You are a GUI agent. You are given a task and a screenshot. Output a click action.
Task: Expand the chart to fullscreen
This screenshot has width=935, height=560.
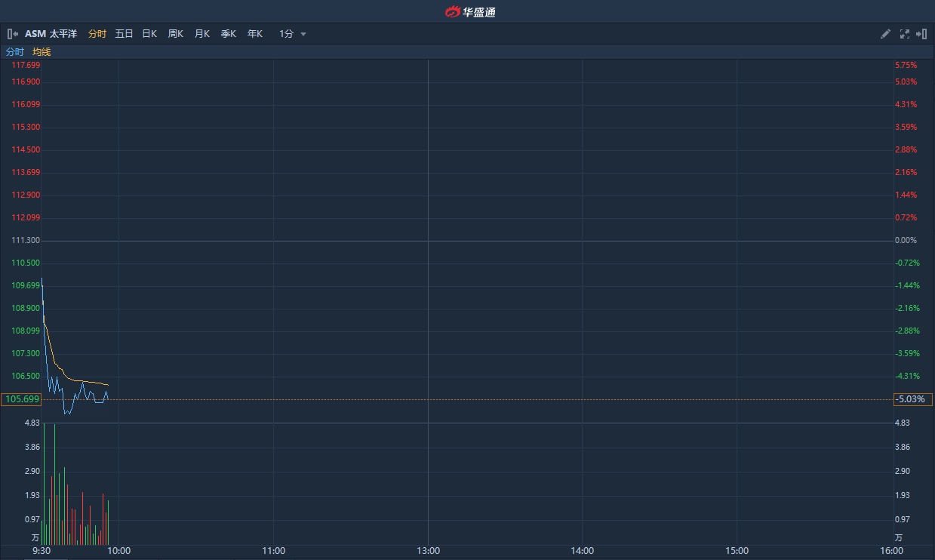pyautogui.click(x=905, y=34)
